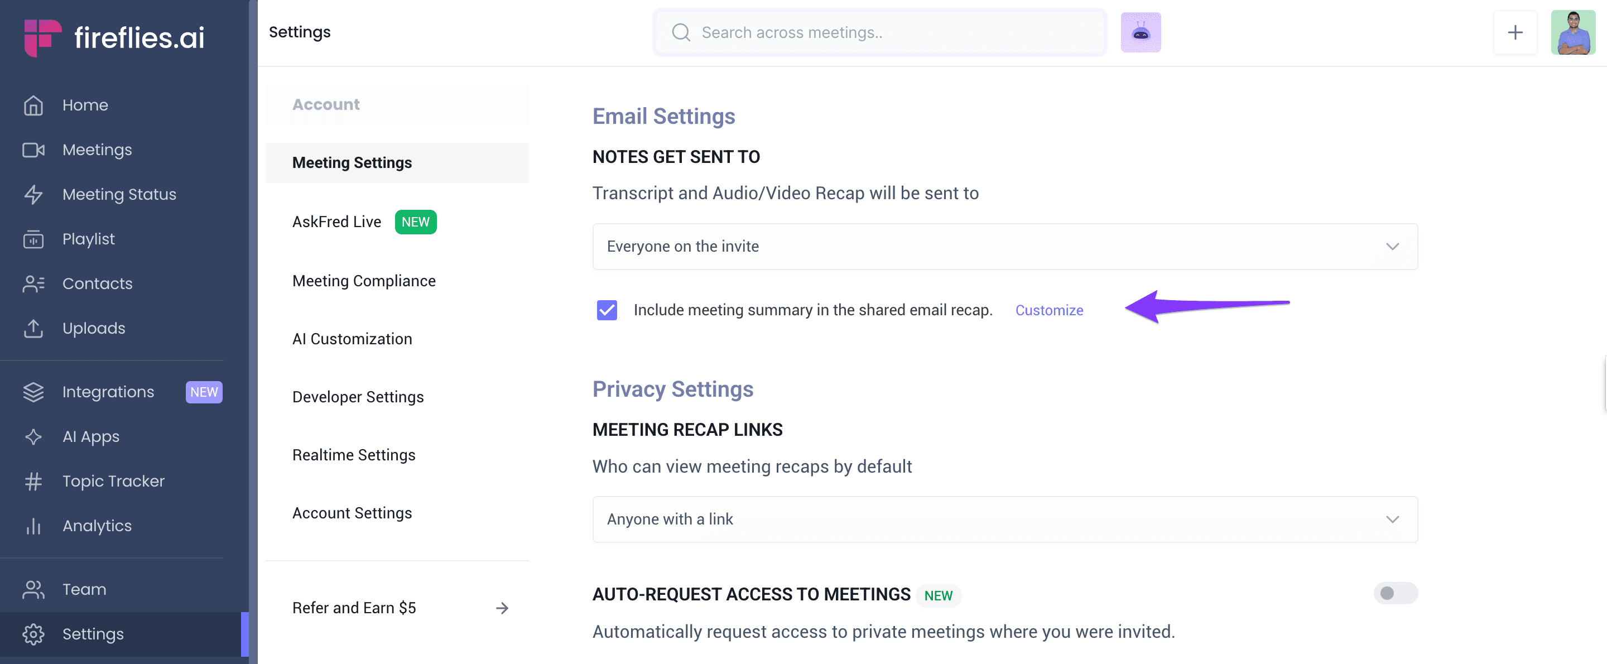
Task: Enable auto-request access to meetings toggle
Action: tap(1395, 593)
